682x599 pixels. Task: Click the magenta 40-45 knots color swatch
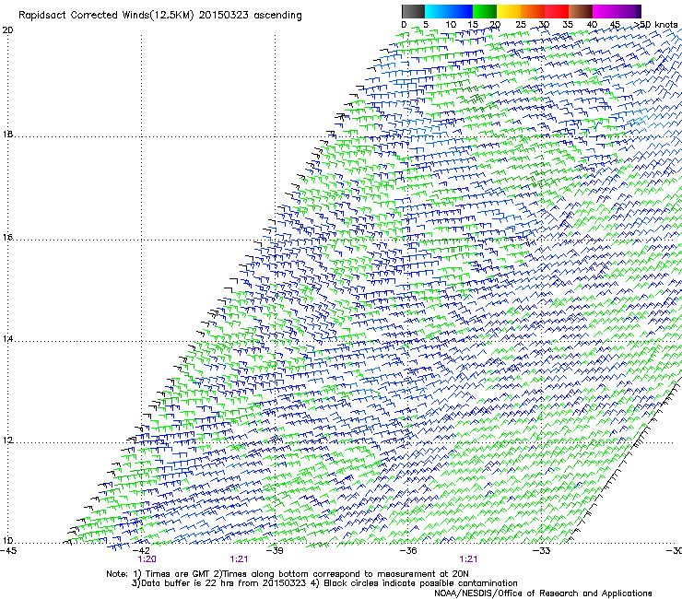(605, 11)
